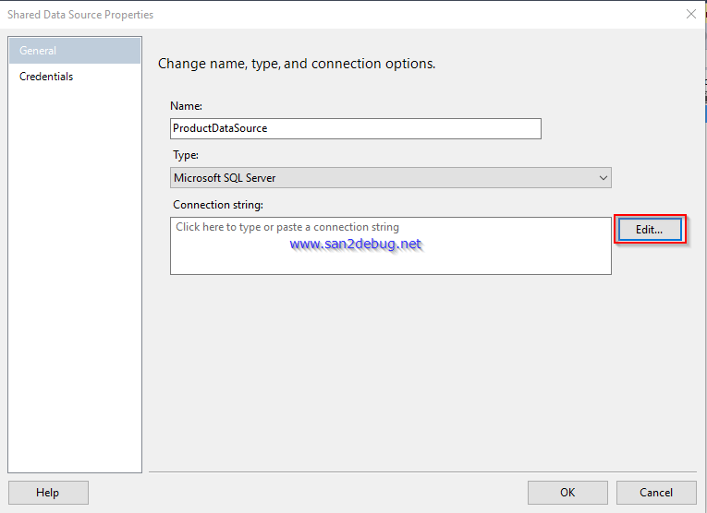This screenshot has height=513, width=707.
Task: Open the Type combo box showing Microsoft SQL Server
Action: pyautogui.click(x=388, y=178)
